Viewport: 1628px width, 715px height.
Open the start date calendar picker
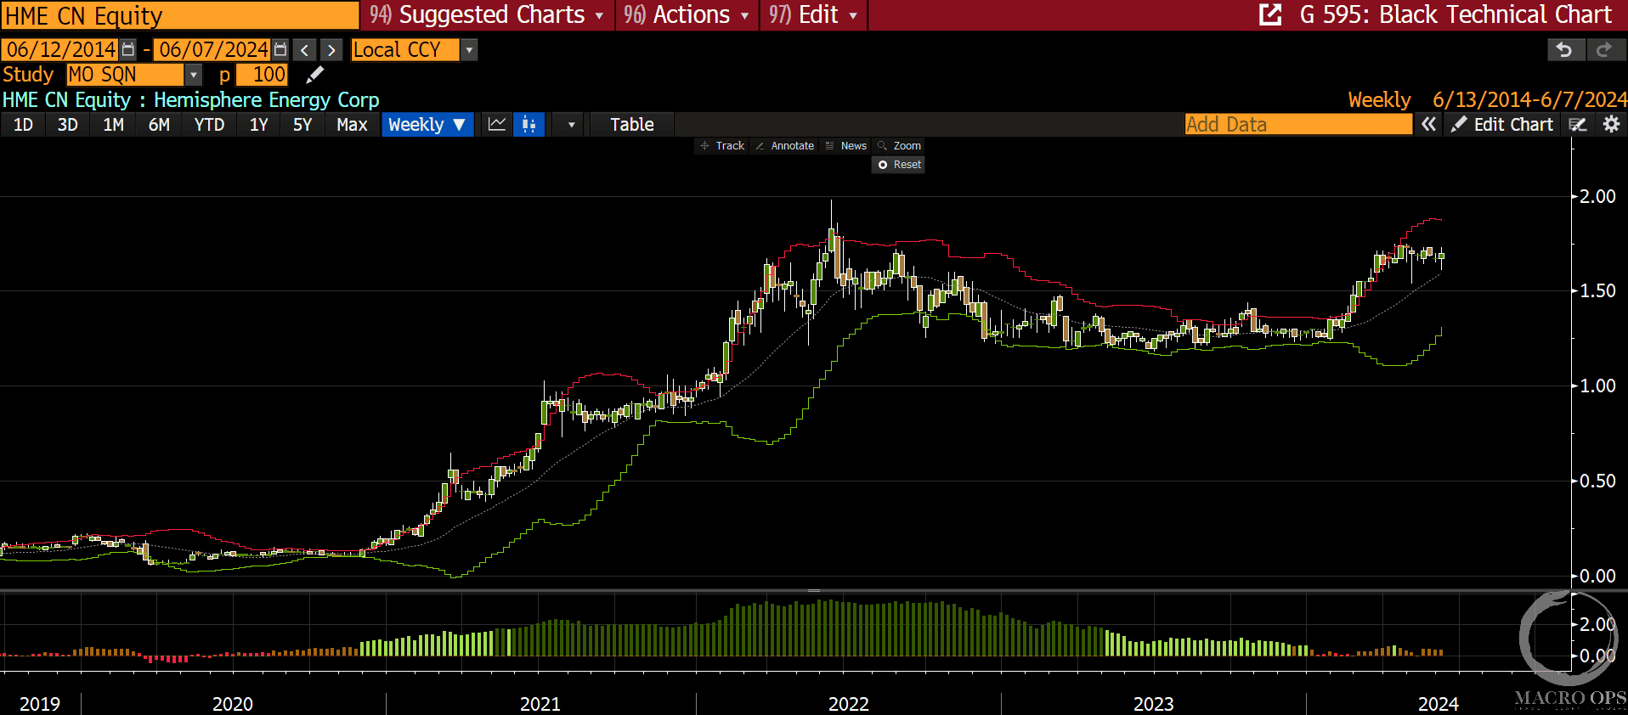[127, 49]
